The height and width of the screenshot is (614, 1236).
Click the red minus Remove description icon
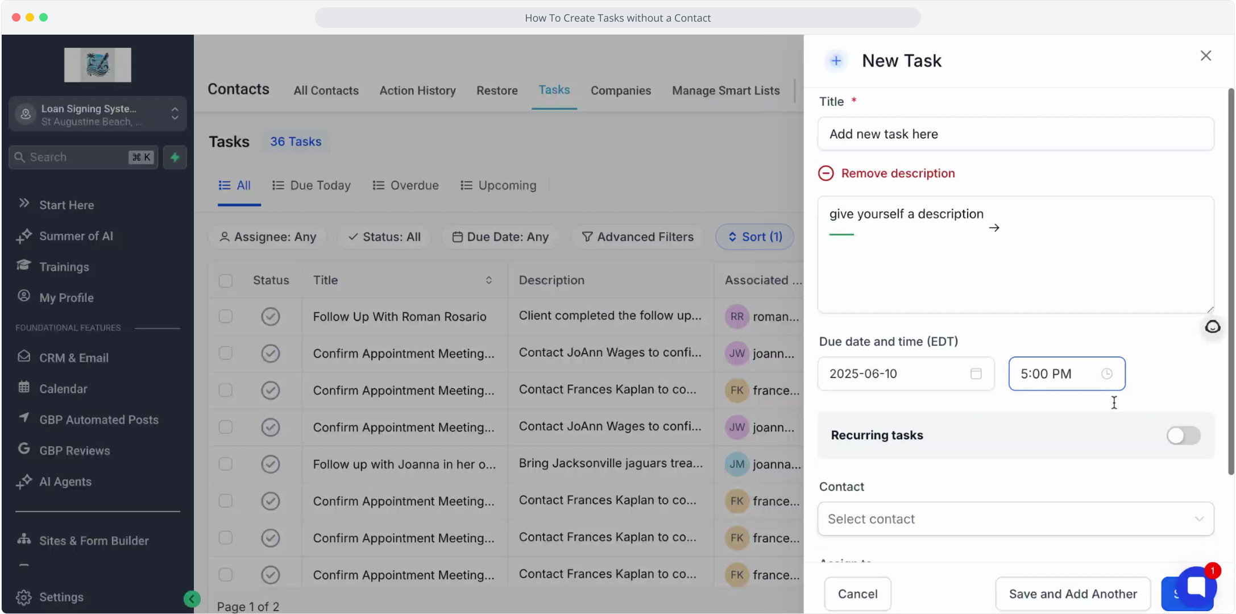click(826, 173)
